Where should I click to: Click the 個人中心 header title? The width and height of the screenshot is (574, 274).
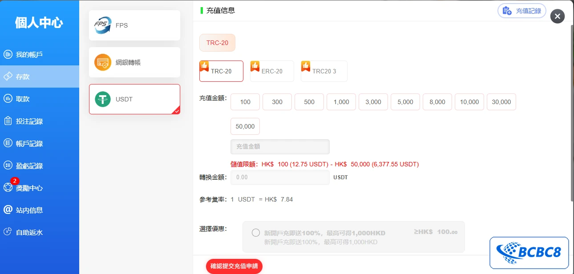pyautogui.click(x=39, y=22)
